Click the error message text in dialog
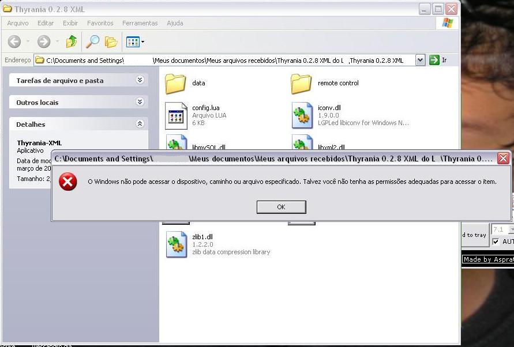Image resolution: width=514 pixels, height=347 pixels. [x=292, y=182]
